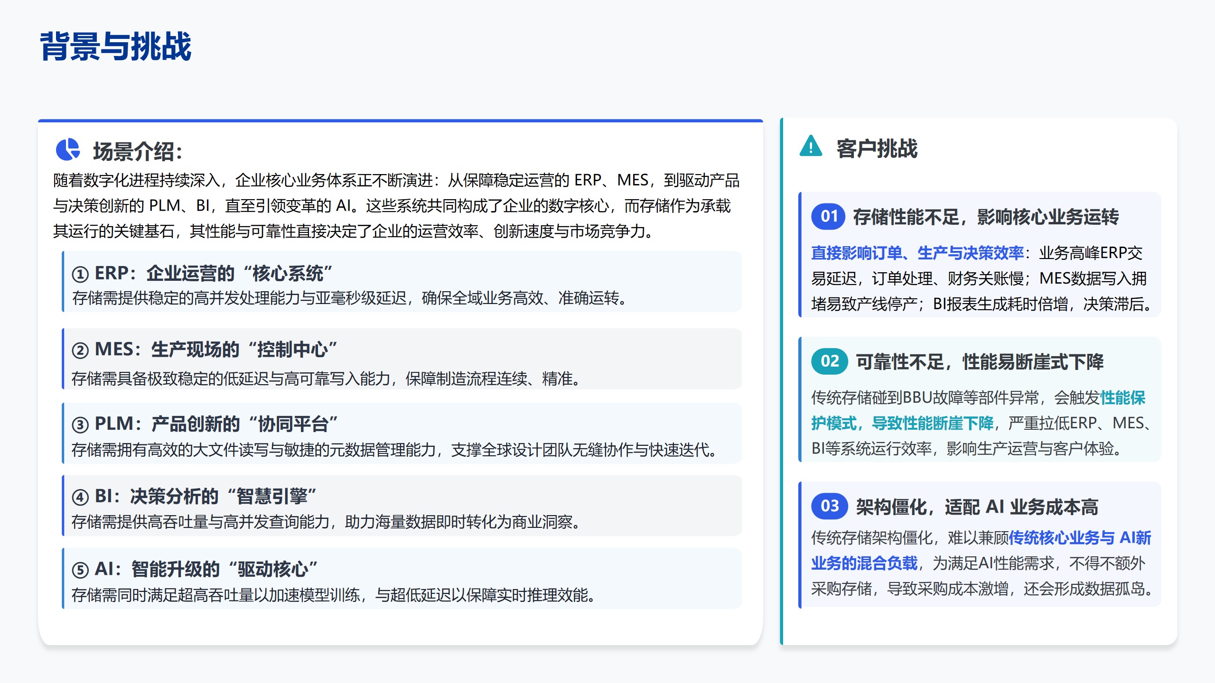Screen dimensions: 1215x683
Task: Click the BI description about 高并发查询能力
Action: click(x=327, y=522)
